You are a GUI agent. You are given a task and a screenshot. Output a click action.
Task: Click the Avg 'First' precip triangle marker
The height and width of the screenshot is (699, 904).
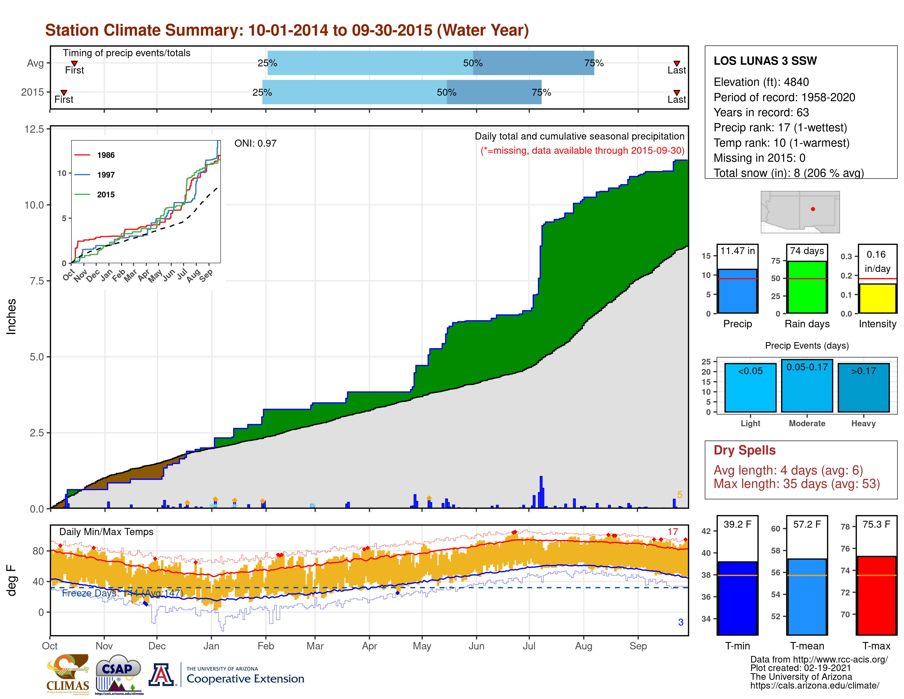point(75,63)
